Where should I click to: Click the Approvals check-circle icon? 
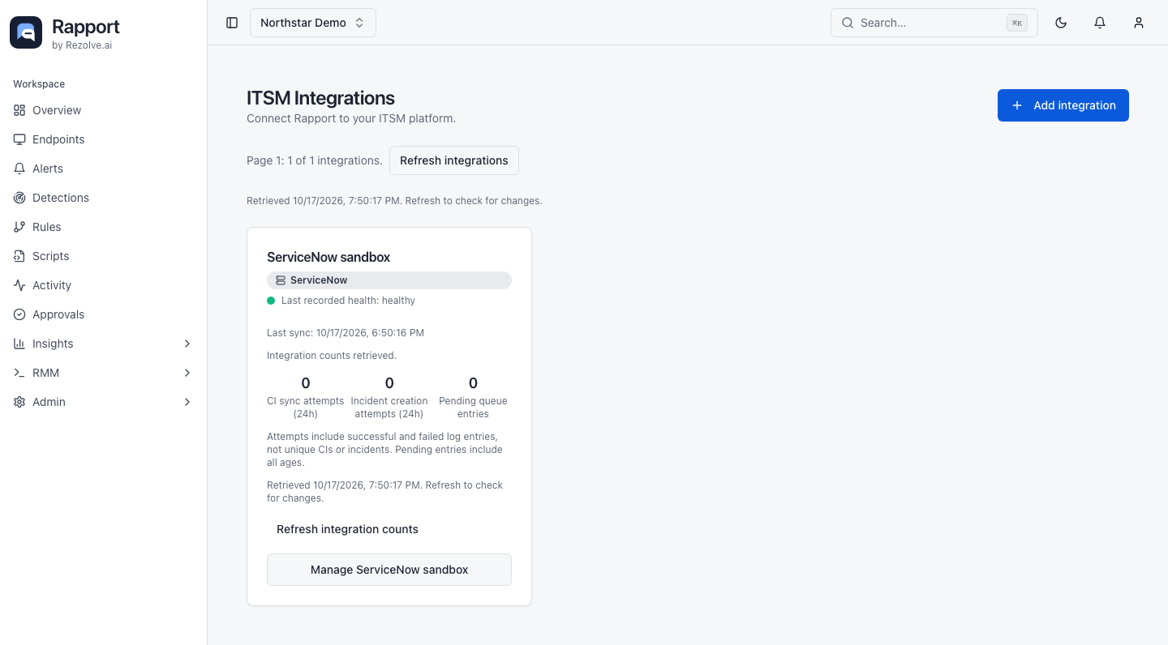pos(19,314)
